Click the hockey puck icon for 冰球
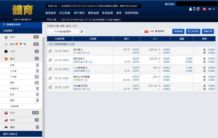The height and width of the screenshot is (138, 218). (6, 51)
